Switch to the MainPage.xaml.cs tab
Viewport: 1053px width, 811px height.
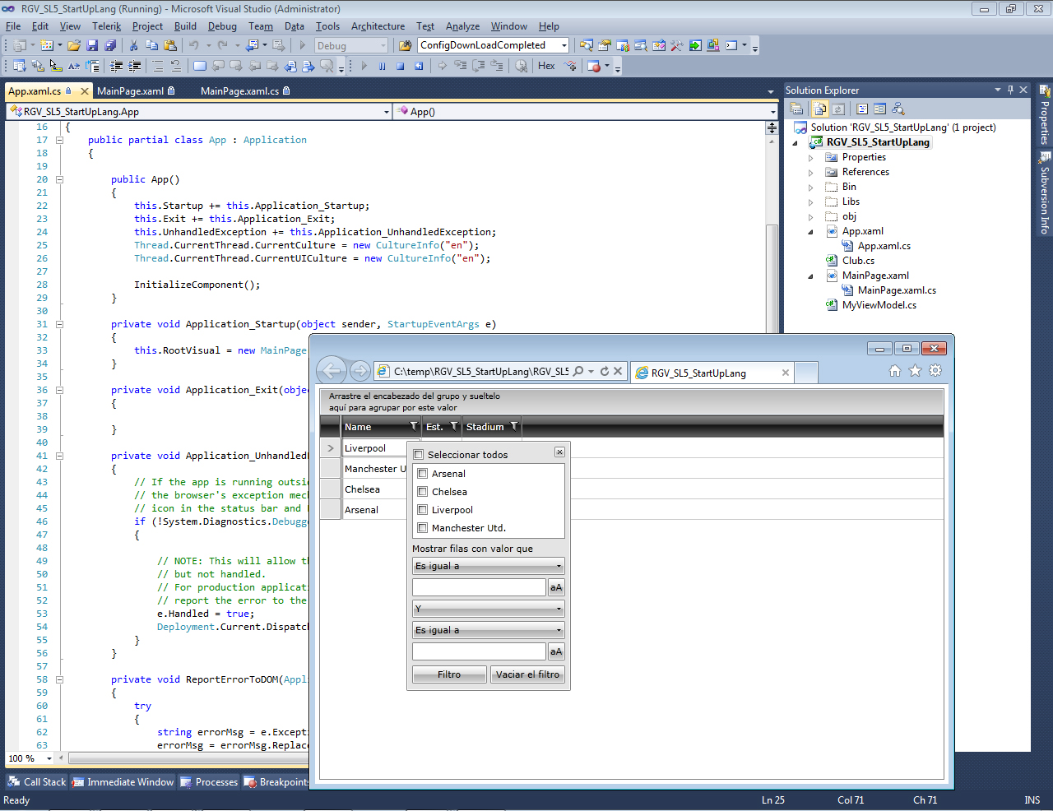pos(244,91)
